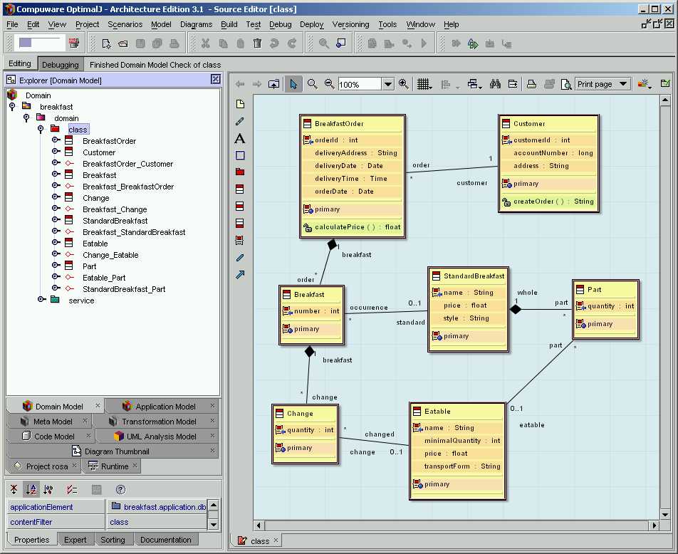The image size is (678, 554).
Task: Click the Delete trash can toolbar icon
Action: (x=257, y=43)
